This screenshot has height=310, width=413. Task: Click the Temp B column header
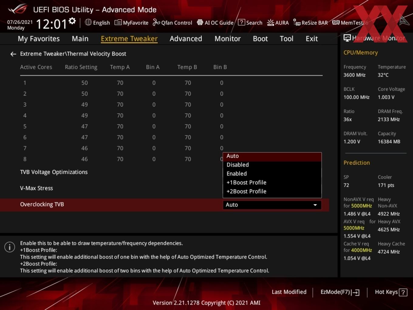(187, 67)
